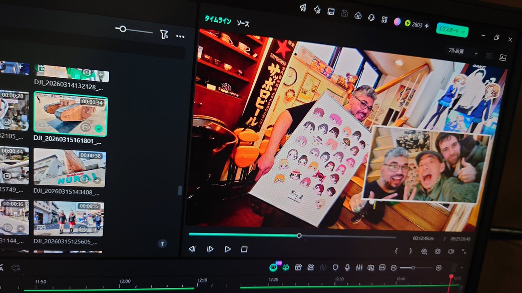Viewport: 522px width, 293px height.
Task: Switch to the タイムライン preview tab
Action: pos(218,19)
